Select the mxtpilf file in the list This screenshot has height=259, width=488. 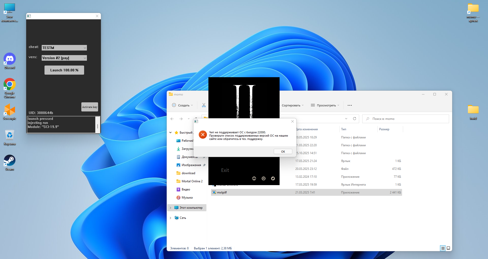click(x=307, y=192)
